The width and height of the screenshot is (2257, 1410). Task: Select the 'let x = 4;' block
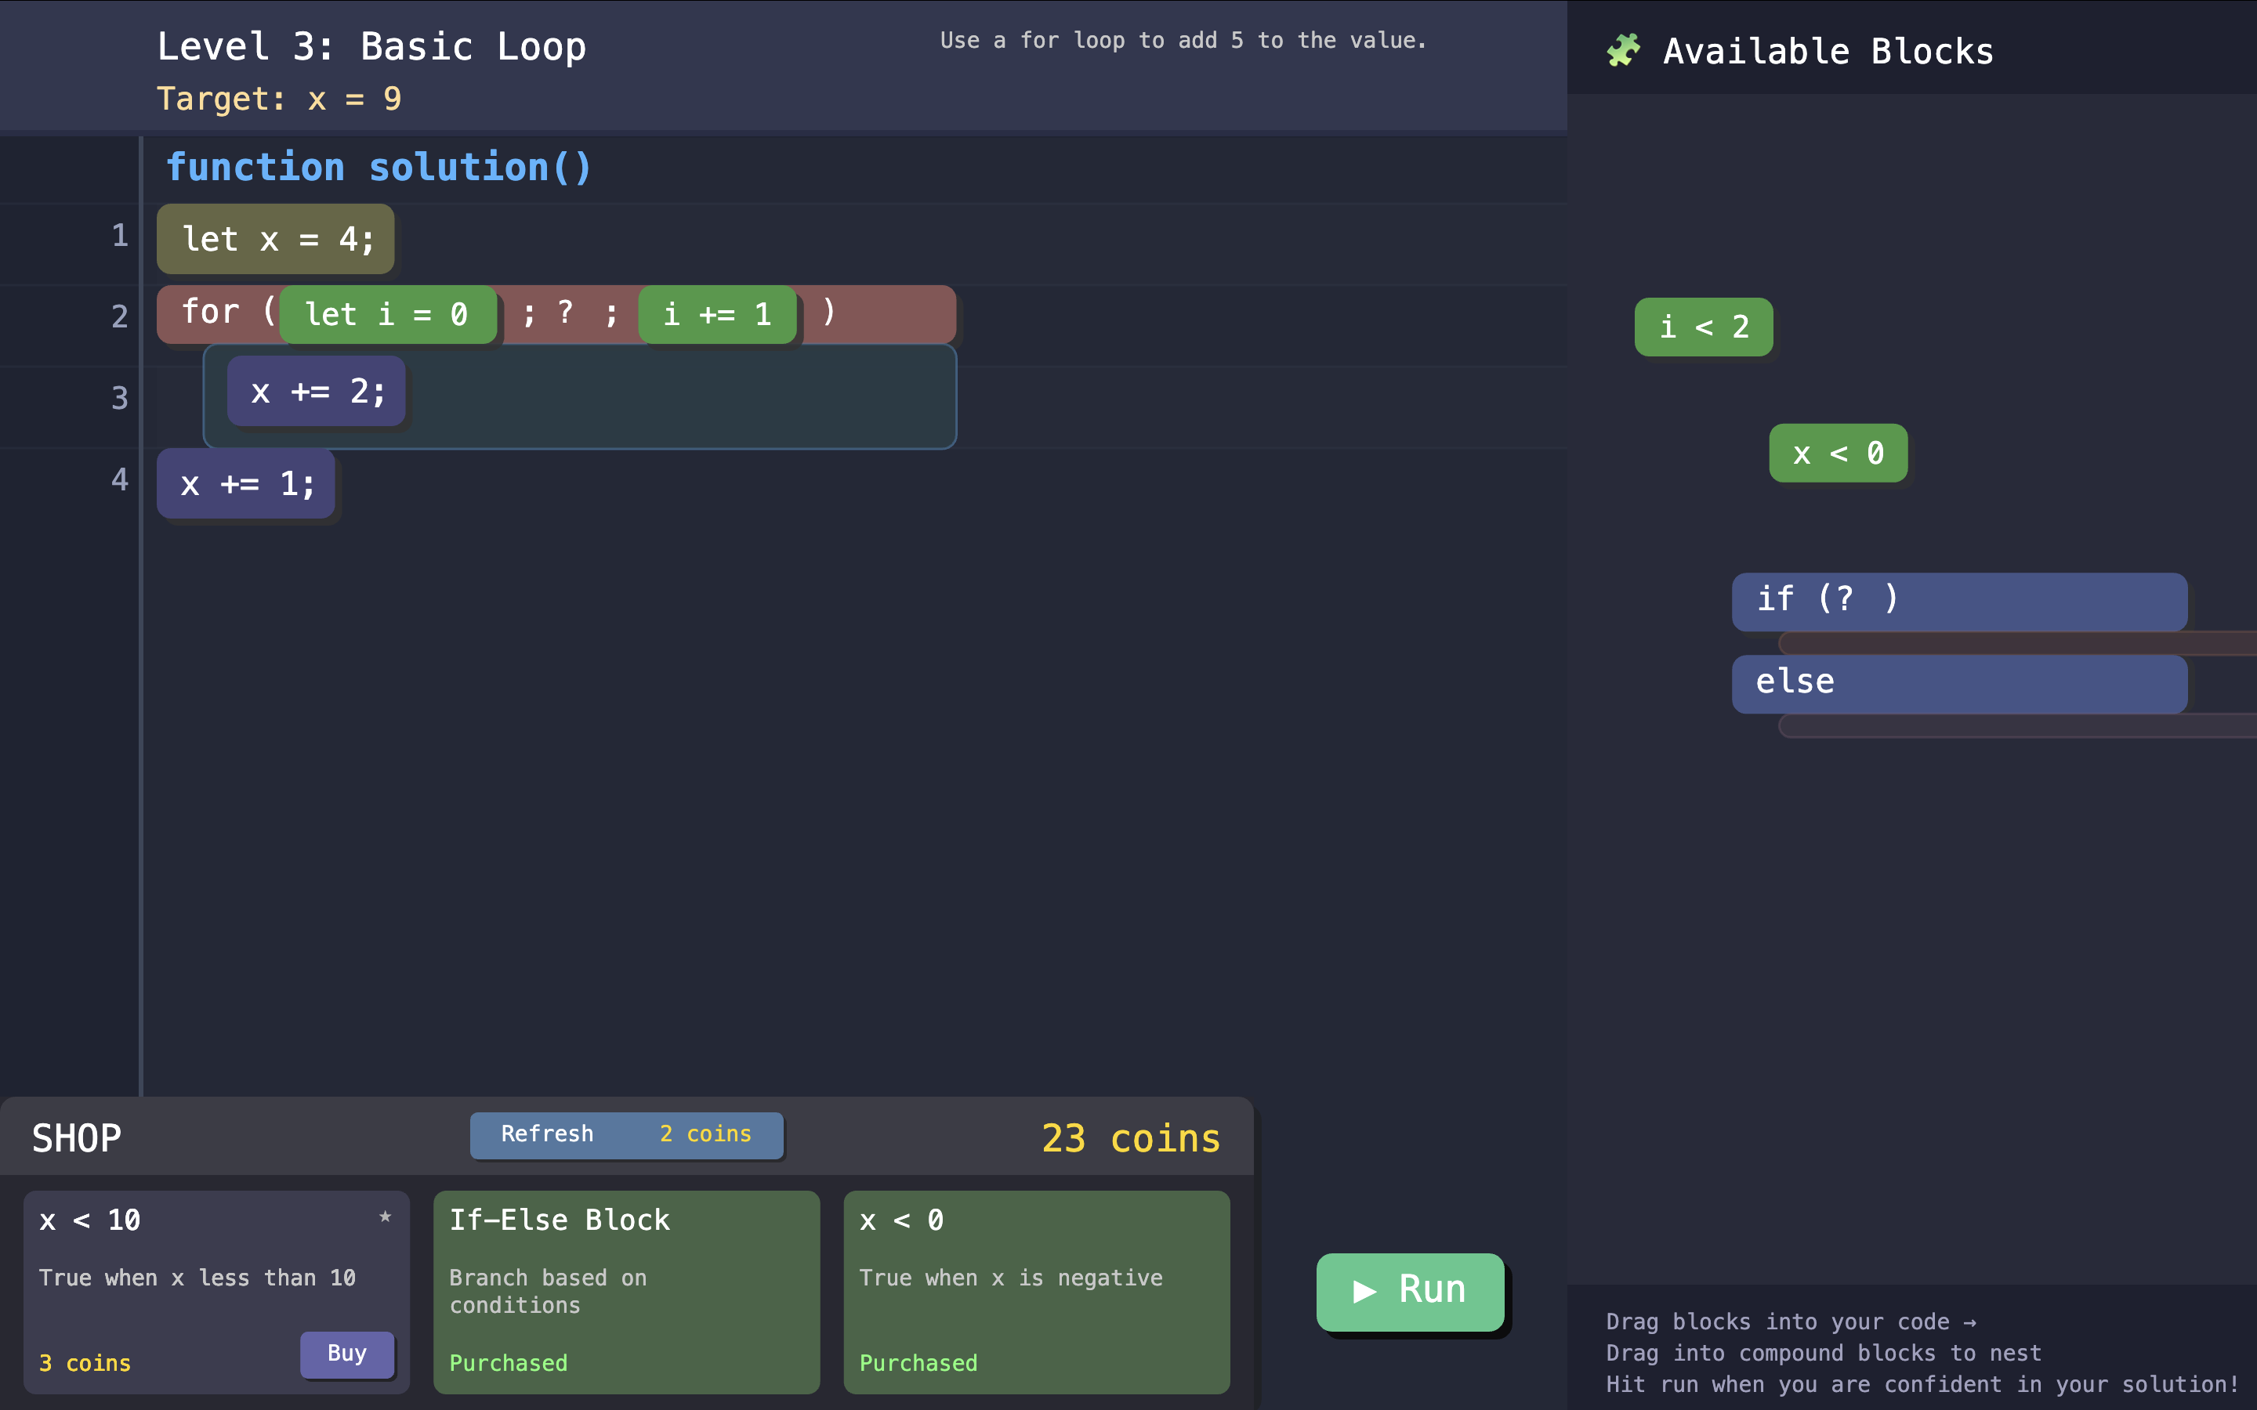tap(276, 240)
